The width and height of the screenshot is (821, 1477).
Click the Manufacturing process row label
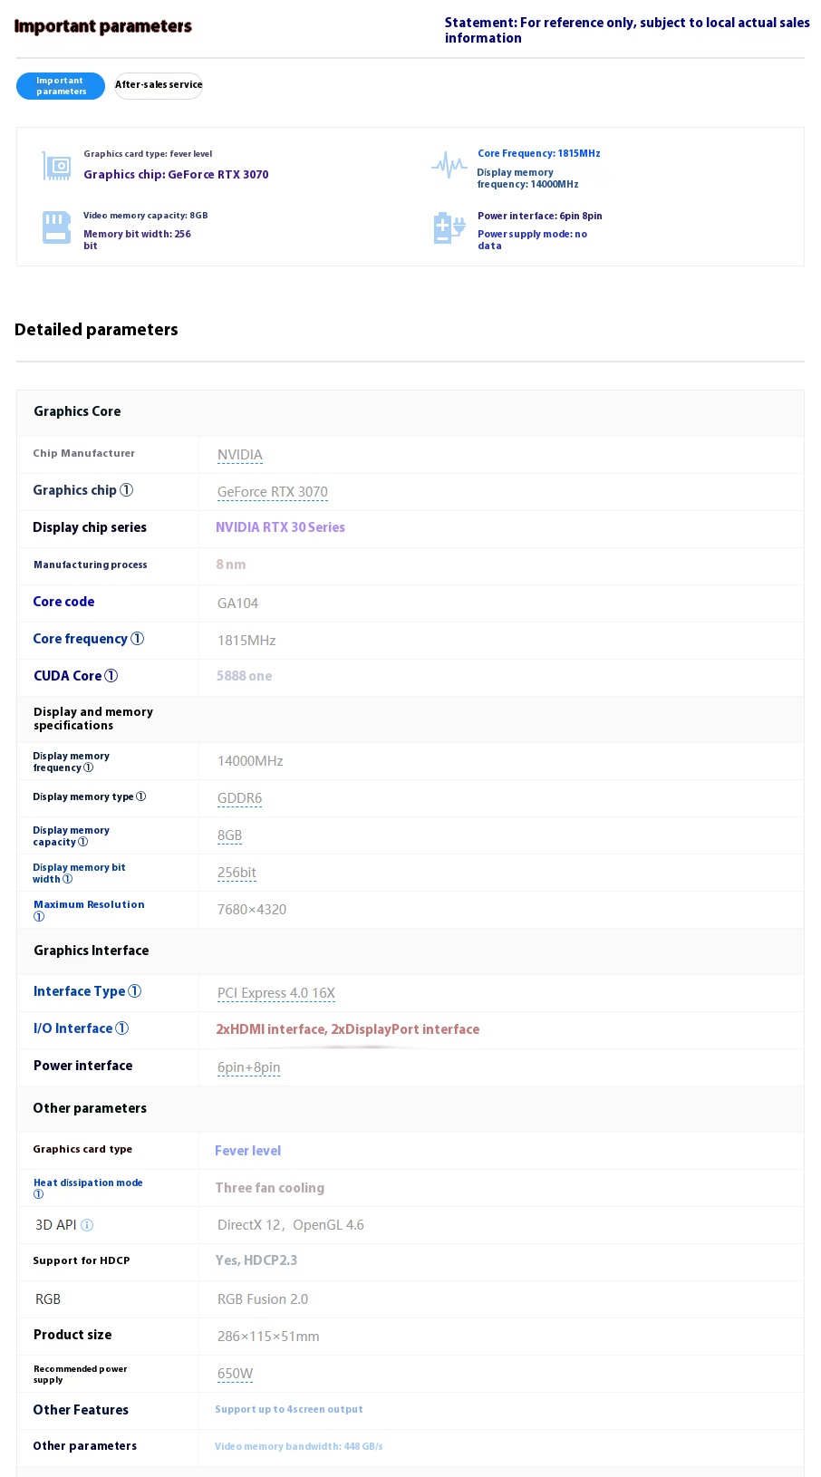[91, 565]
